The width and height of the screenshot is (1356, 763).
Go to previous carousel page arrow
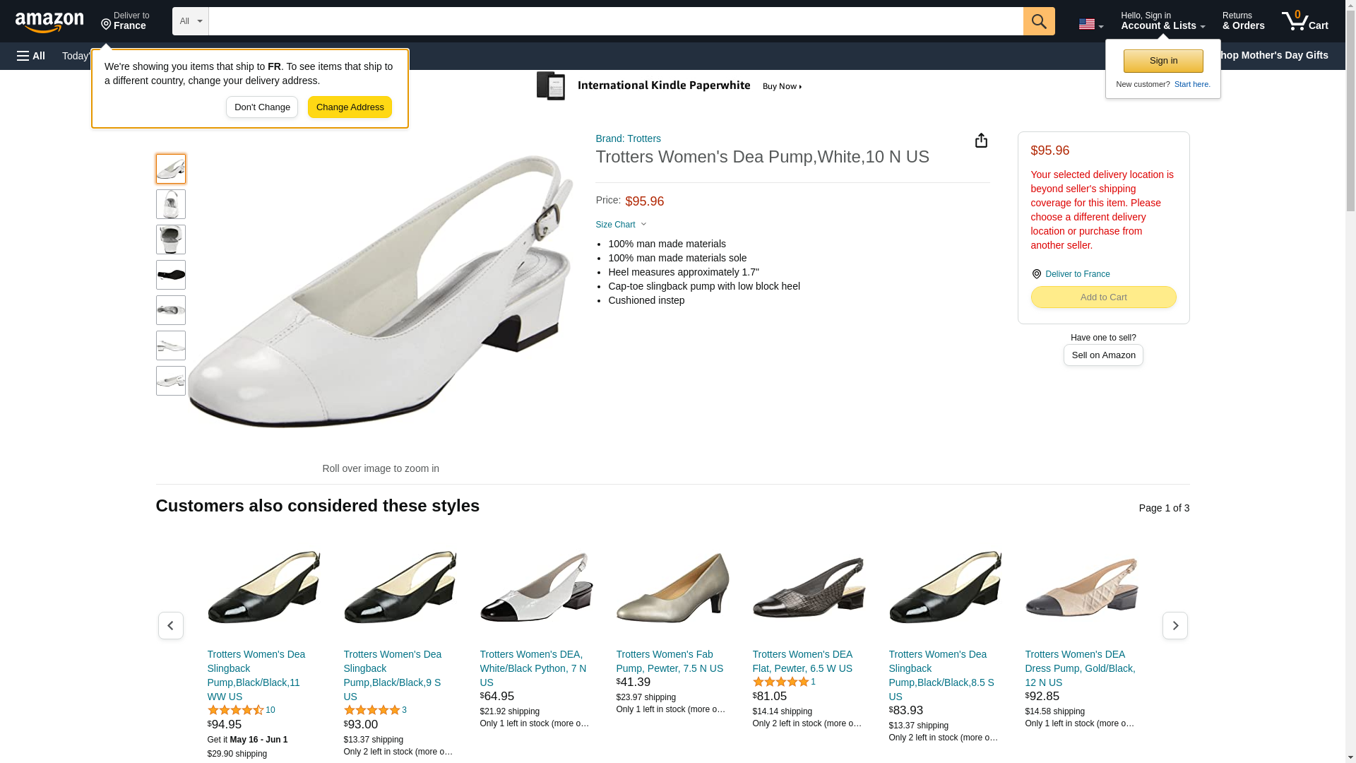pos(171,626)
